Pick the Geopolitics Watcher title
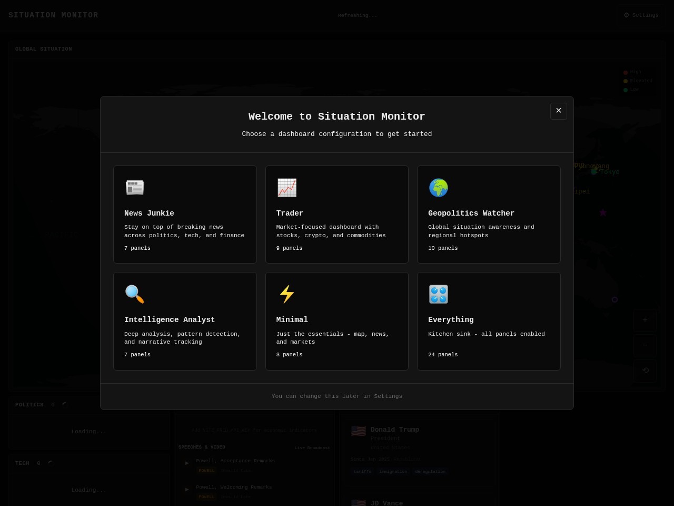 471,213
